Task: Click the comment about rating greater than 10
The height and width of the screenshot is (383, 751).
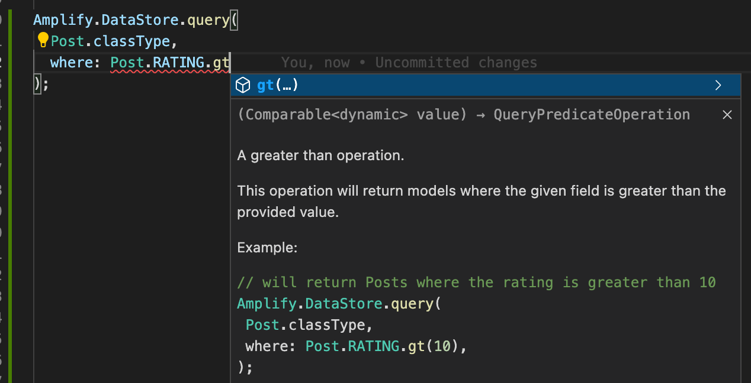Action: [474, 282]
